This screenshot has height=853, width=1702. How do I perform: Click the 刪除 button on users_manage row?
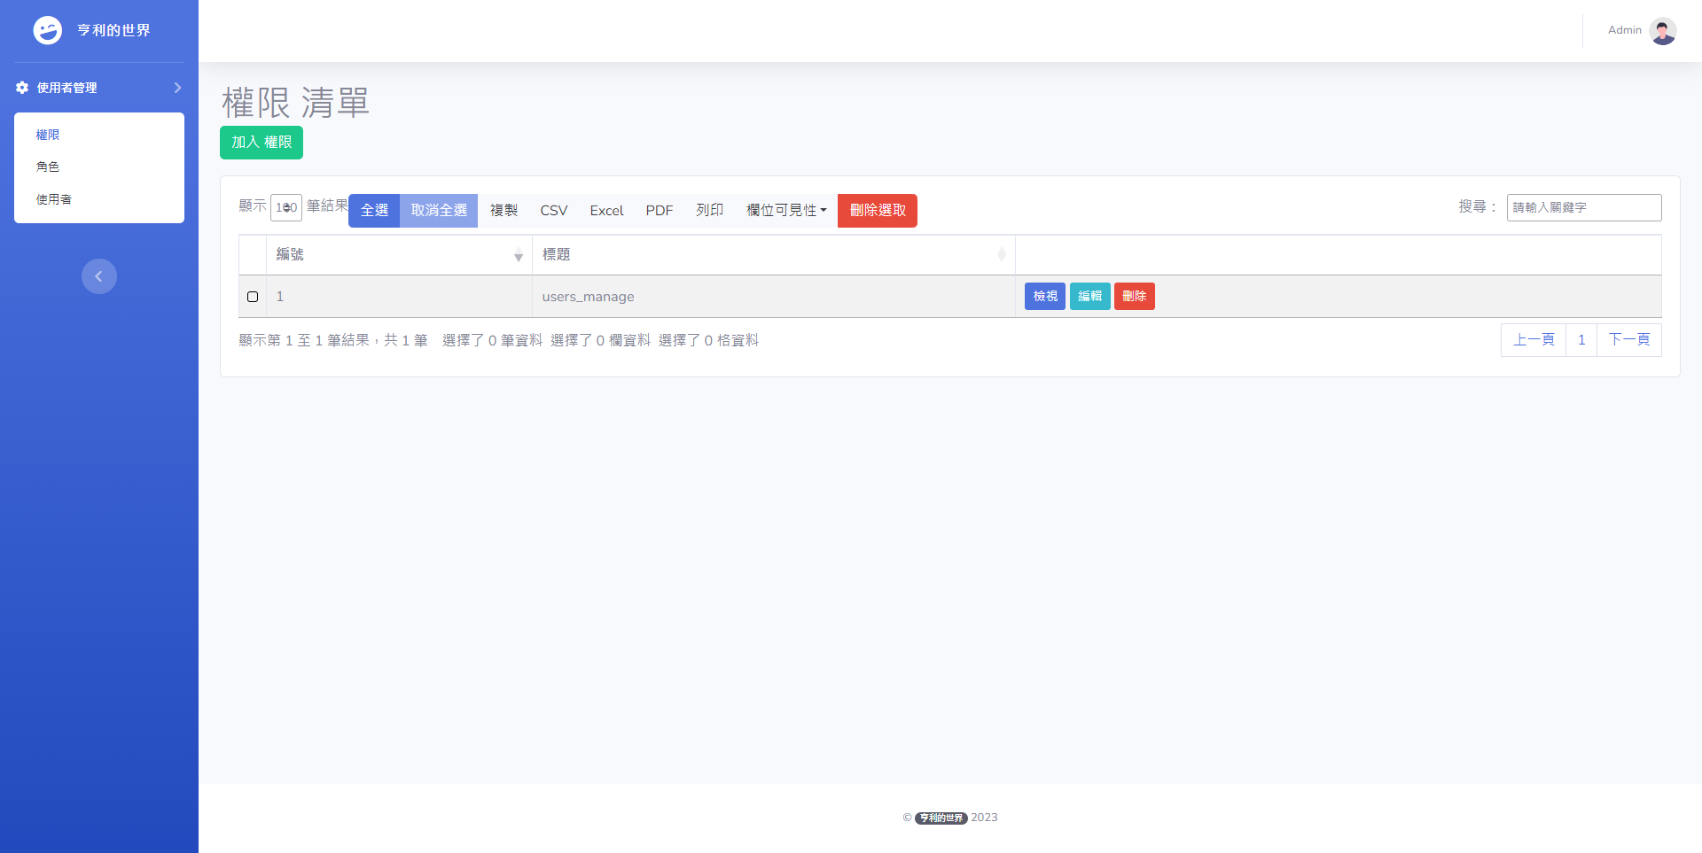click(1134, 296)
